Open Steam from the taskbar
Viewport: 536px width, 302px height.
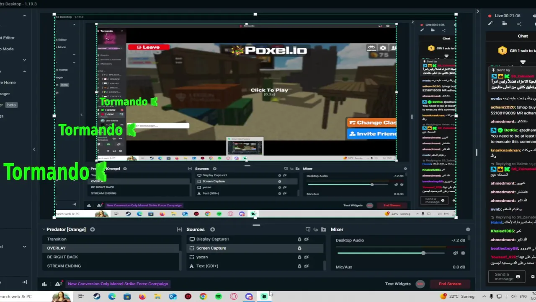(97, 297)
